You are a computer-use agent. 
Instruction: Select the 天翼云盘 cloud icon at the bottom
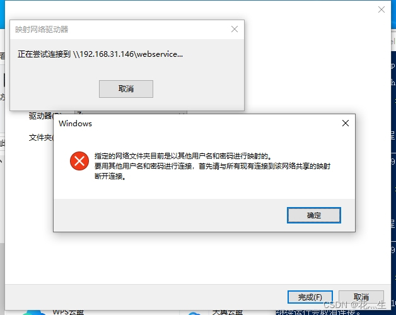click(x=194, y=313)
